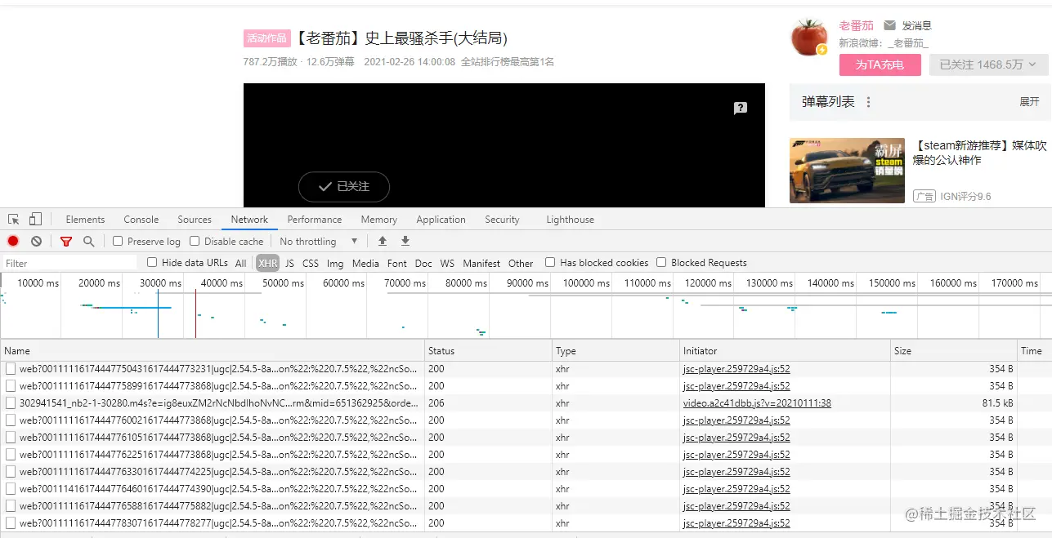1052x538 pixels.
Task: Check the Blocked Requests option
Action: point(661,263)
